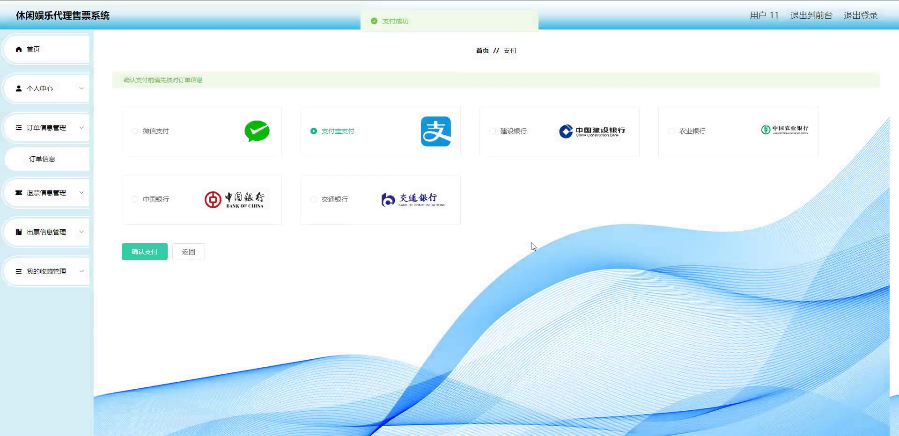This screenshot has height=436, width=899.
Task: Select the 中国银行 radio button
Action: pos(135,199)
